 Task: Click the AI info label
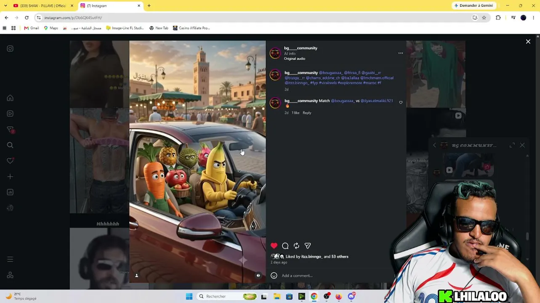coord(290,54)
